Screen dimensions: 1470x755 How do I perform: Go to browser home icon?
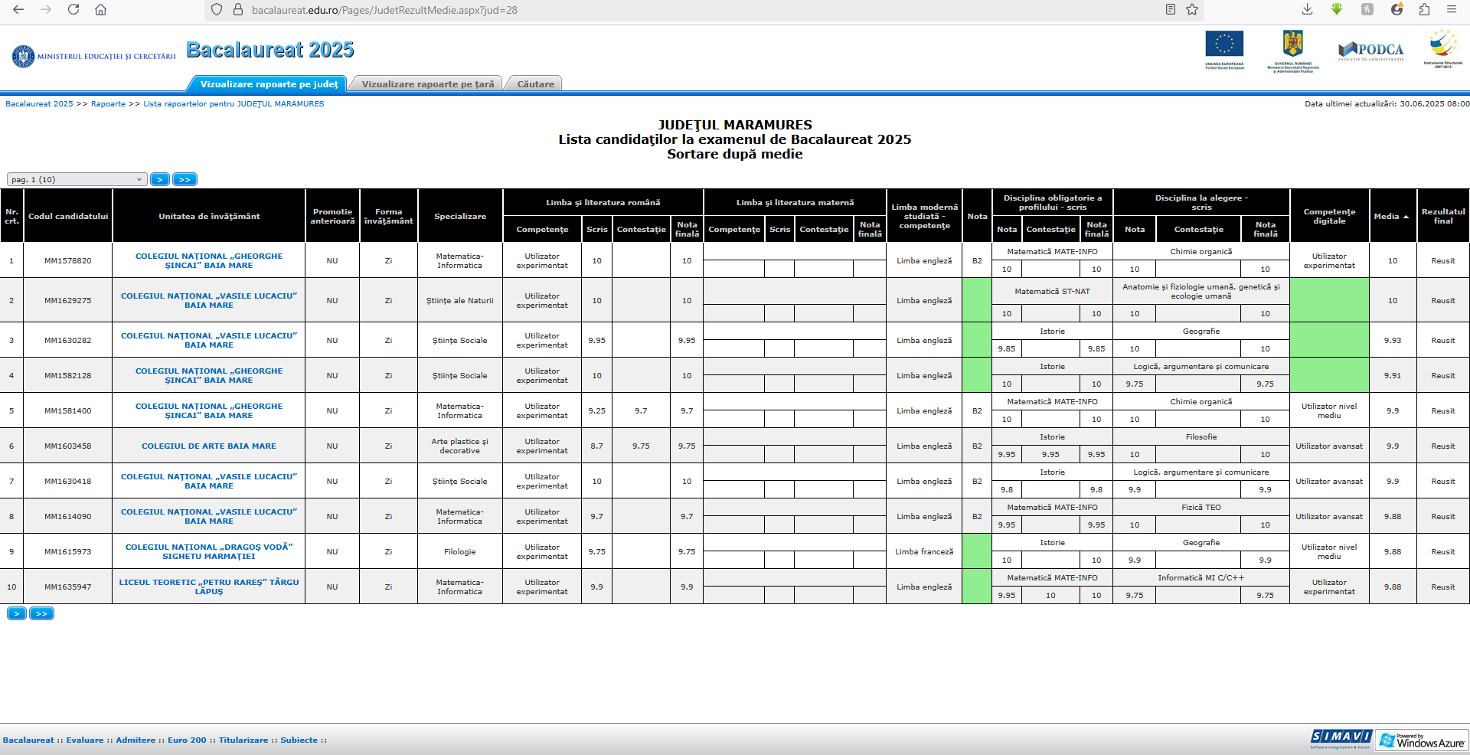tap(100, 9)
